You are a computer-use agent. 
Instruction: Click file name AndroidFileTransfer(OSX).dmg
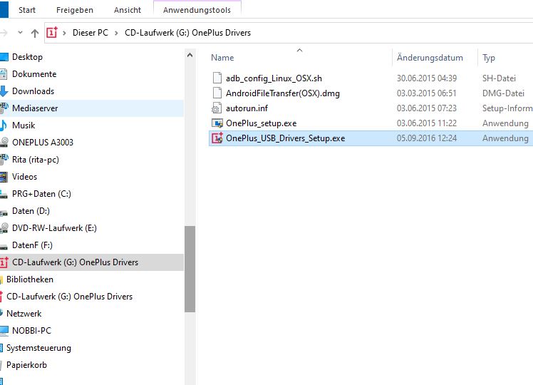pyautogui.click(x=283, y=93)
